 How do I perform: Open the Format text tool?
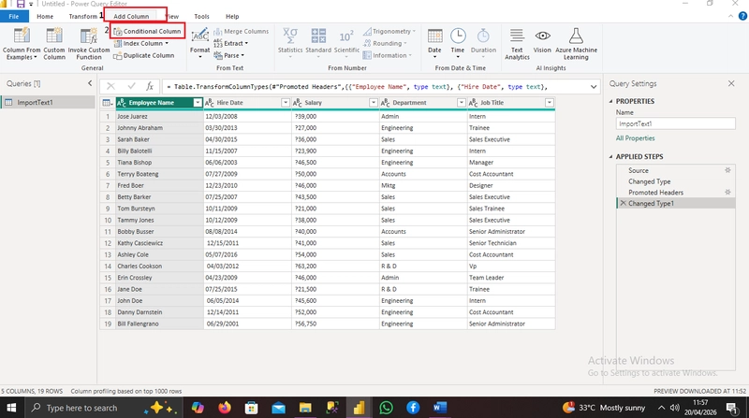pyautogui.click(x=199, y=43)
